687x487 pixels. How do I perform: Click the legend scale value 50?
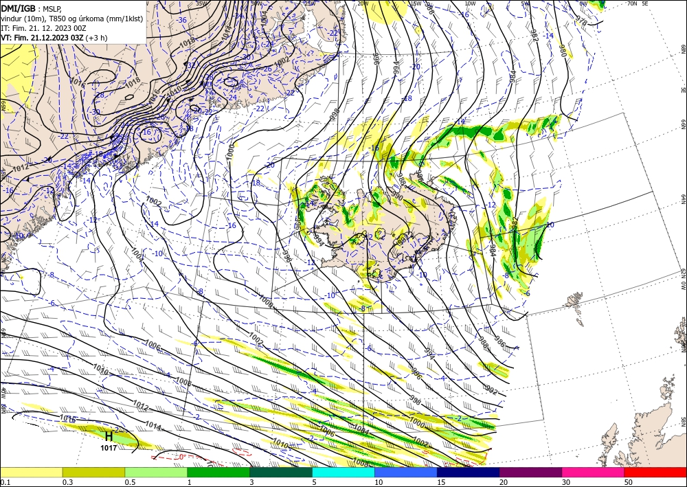(x=629, y=482)
